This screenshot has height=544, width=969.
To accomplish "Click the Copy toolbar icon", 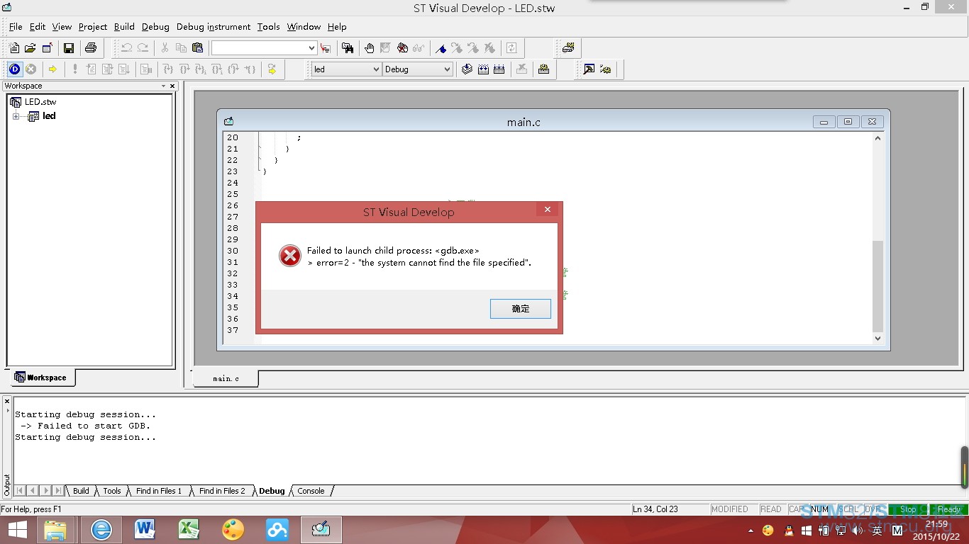I will 181,48.
